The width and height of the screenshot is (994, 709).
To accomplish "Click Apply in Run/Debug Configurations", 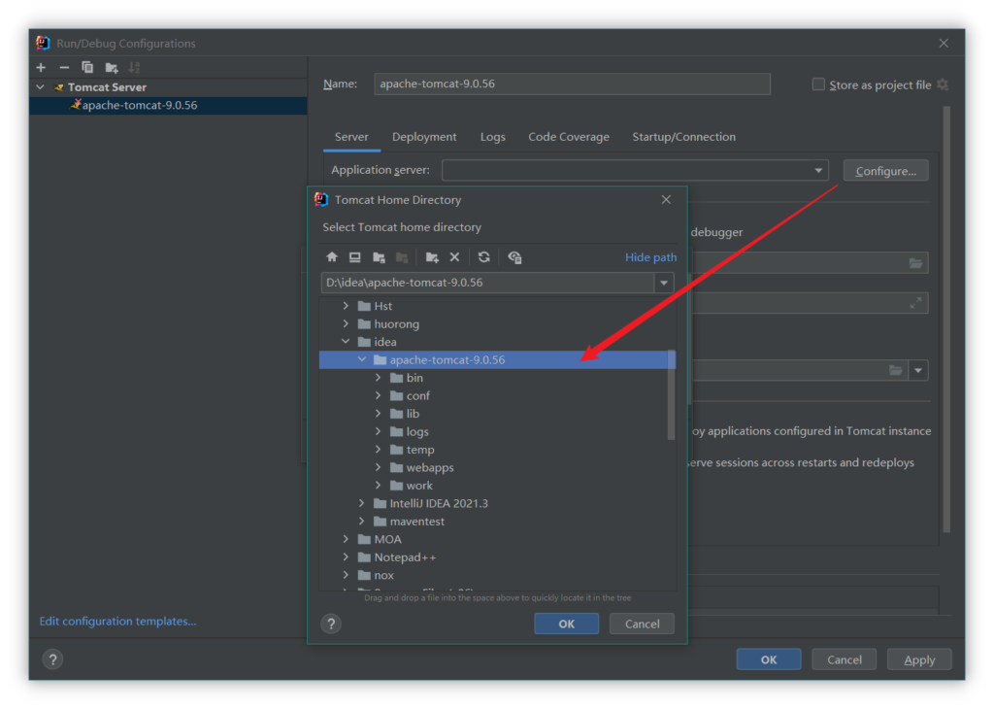I will (x=919, y=659).
